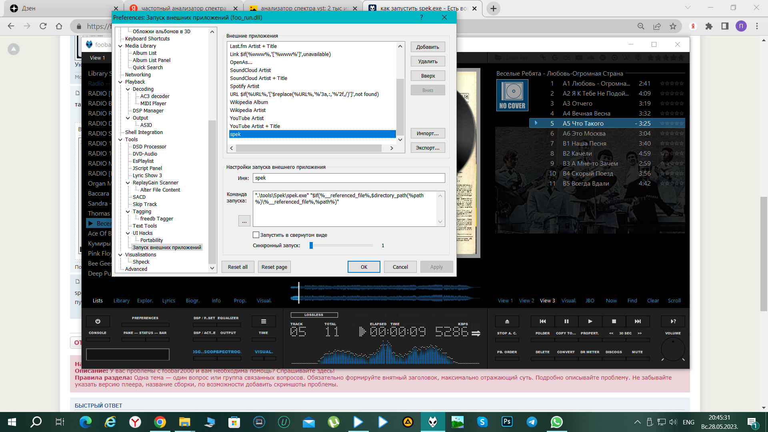This screenshot has width=768, height=432.
Task: Click the Имя name input field
Action: tap(348, 178)
